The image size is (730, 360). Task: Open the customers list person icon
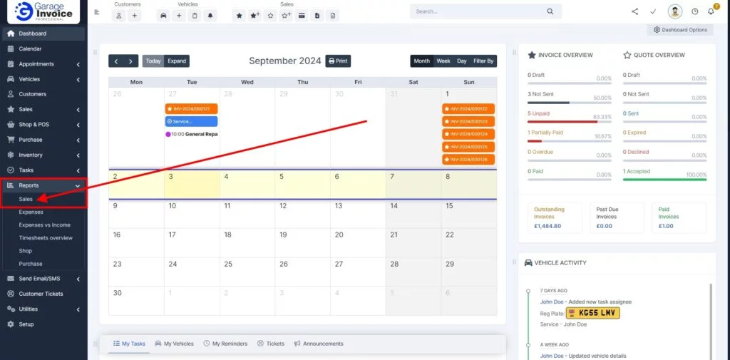click(119, 16)
